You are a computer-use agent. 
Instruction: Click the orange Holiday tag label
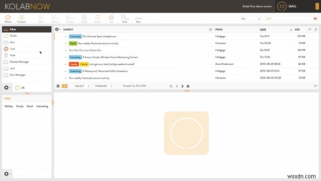click(74, 64)
